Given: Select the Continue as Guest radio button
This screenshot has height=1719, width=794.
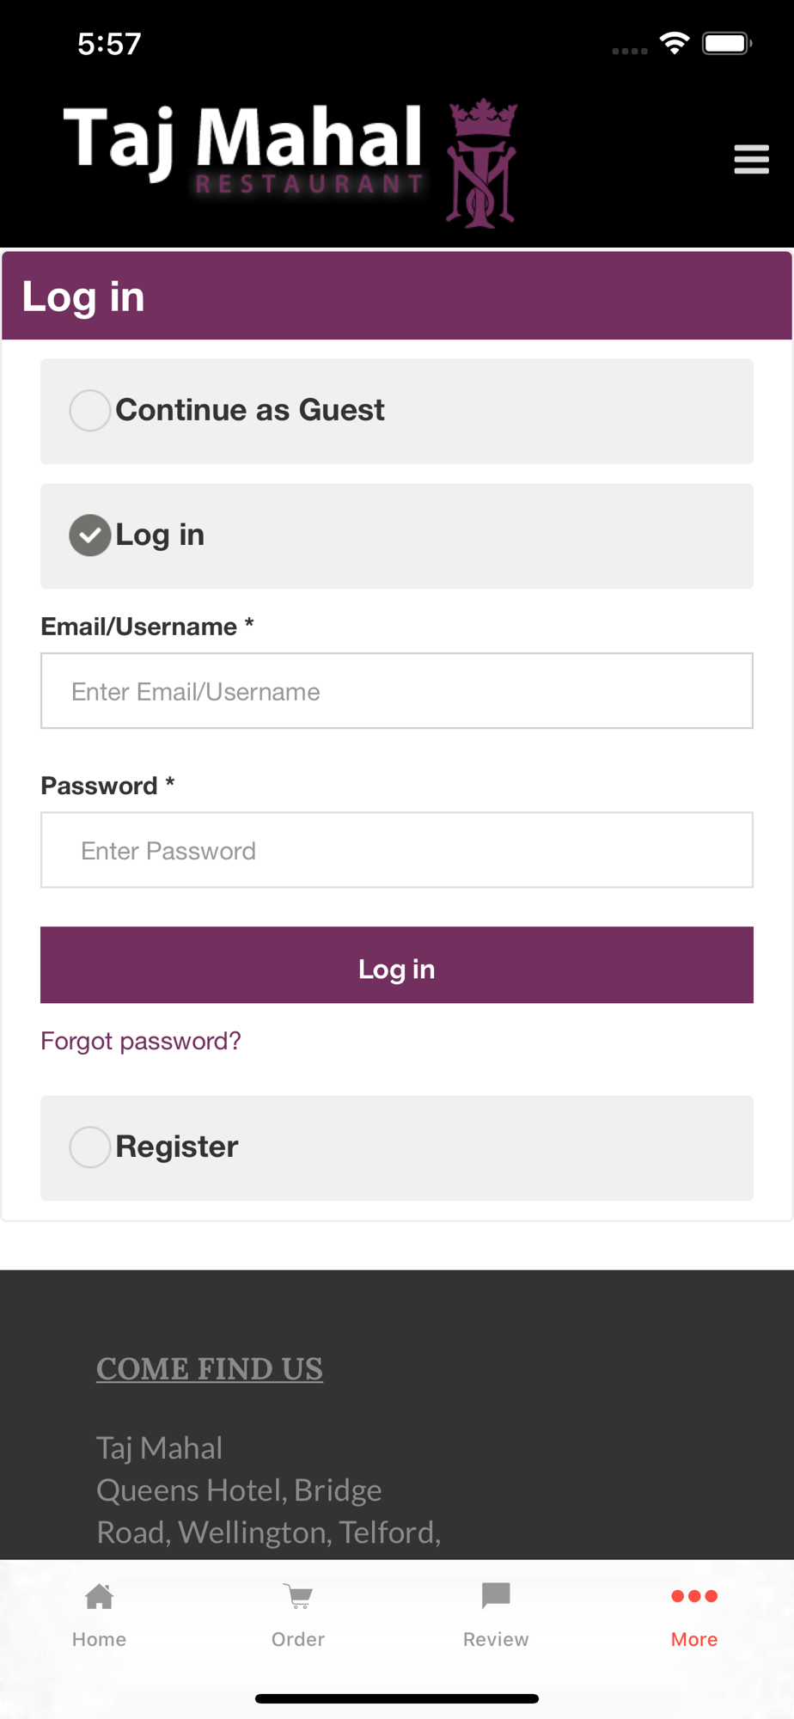Looking at the screenshot, I should (x=89, y=410).
